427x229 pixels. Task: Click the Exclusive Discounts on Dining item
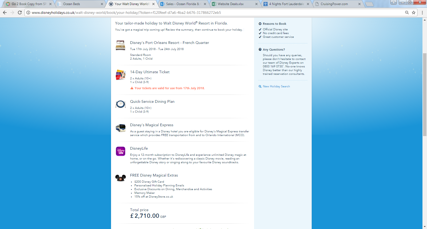[173, 189]
